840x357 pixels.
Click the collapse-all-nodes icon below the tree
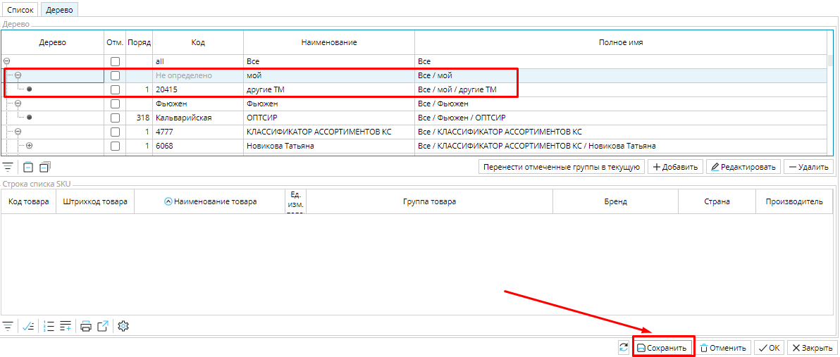(27, 167)
